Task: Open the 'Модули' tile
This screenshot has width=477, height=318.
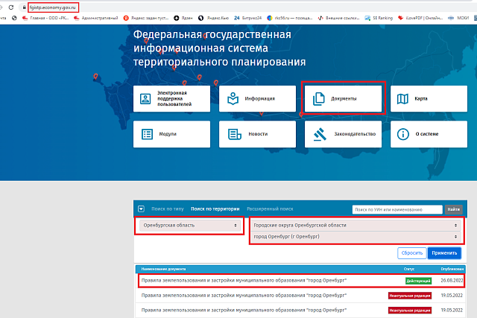Action: (171, 134)
